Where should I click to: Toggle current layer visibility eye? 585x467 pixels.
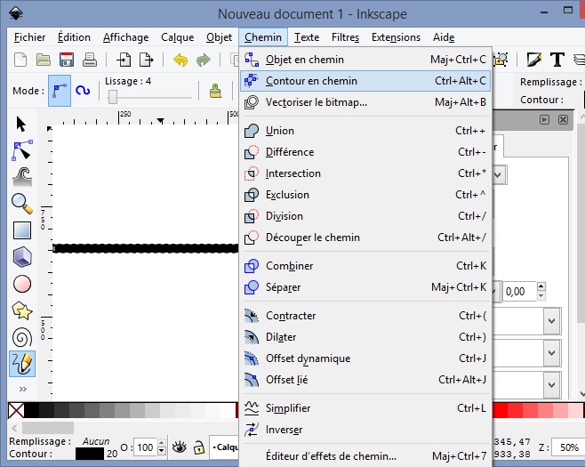[x=179, y=447]
